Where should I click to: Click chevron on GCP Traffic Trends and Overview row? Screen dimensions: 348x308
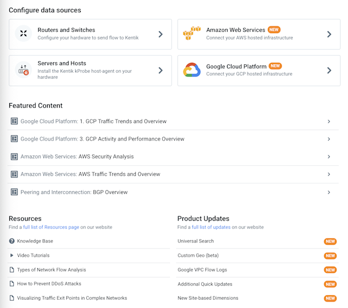click(329, 121)
